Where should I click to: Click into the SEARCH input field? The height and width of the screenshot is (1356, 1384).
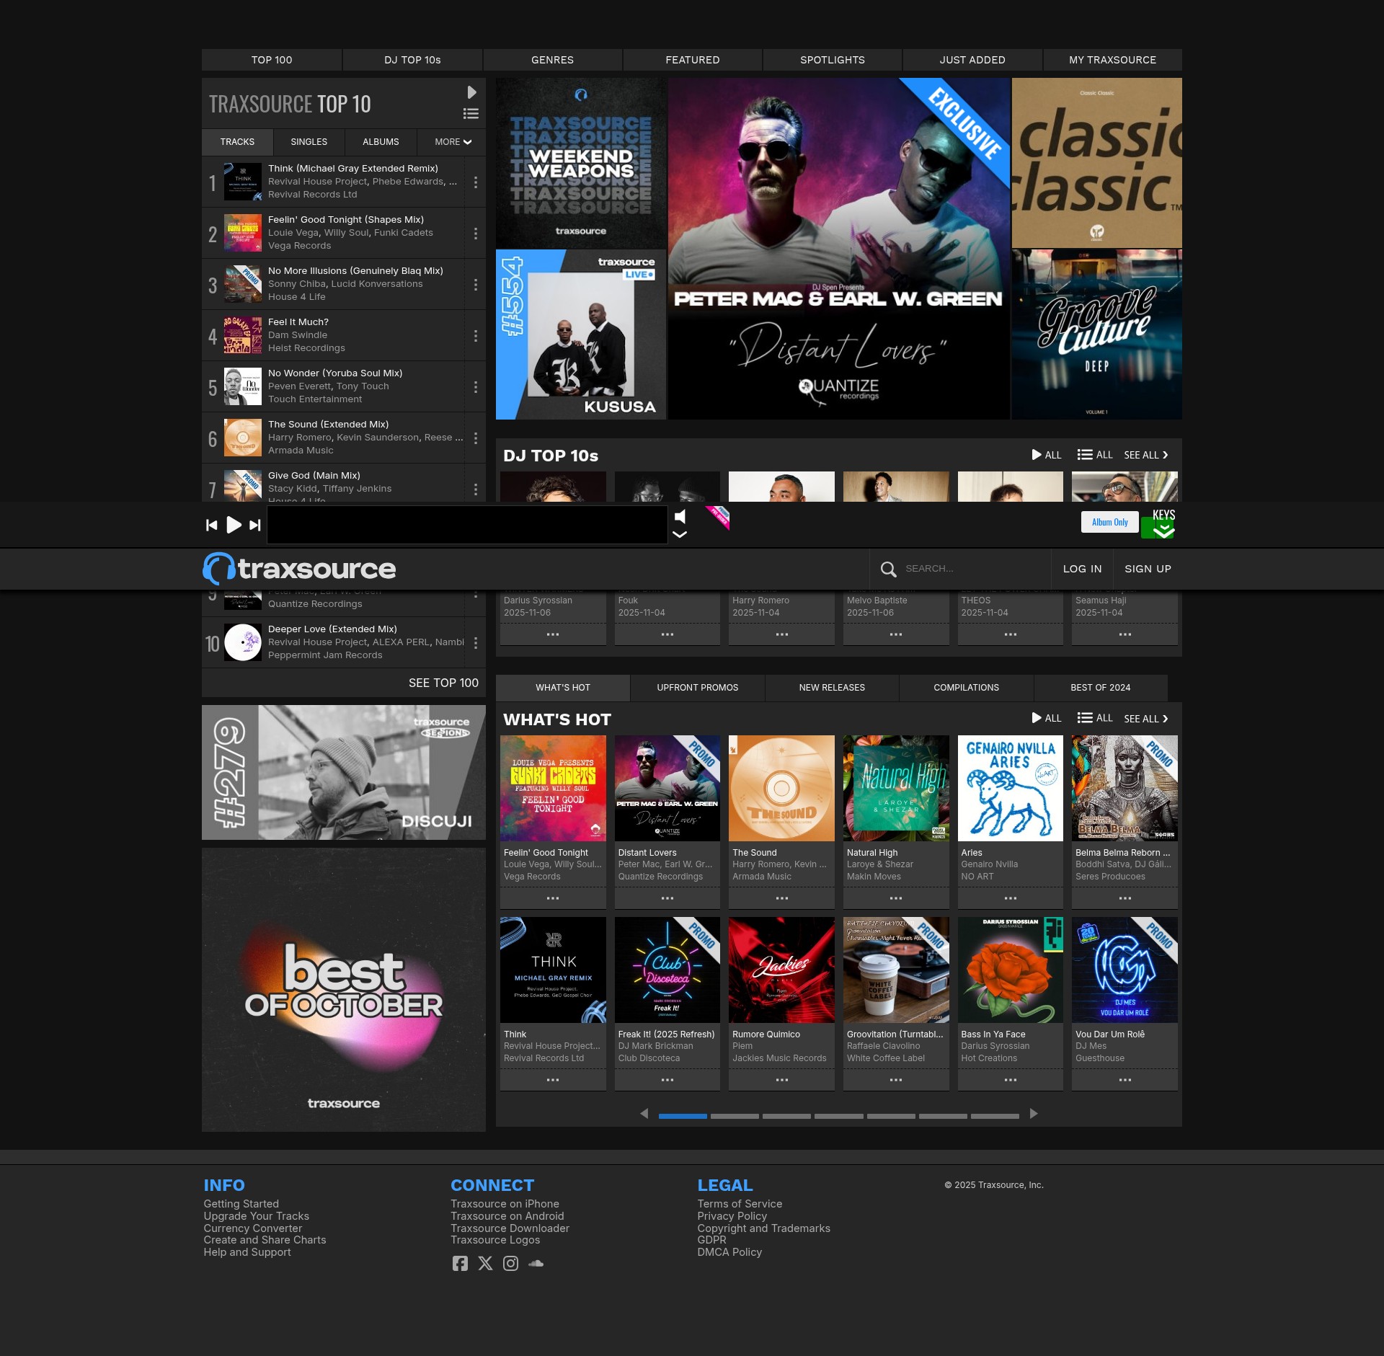click(973, 569)
